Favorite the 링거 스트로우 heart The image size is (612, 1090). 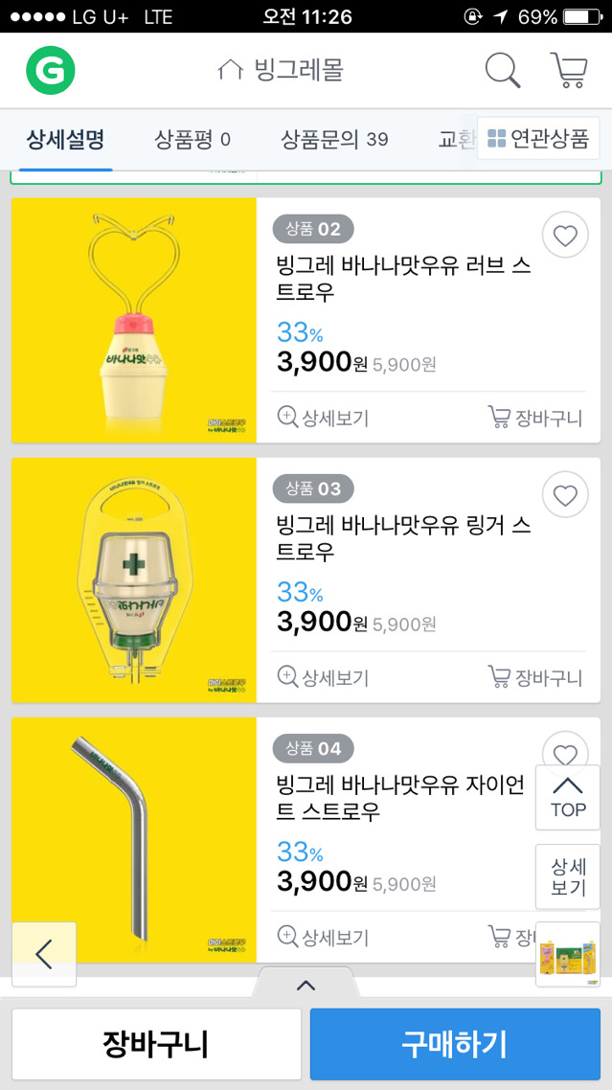(x=565, y=494)
